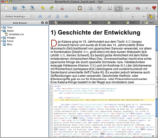The width and height of the screenshot is (158, 138).
Task: Justify the paragraph text
Action: 103,16
